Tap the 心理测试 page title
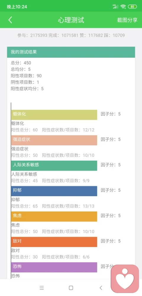The image size is (142, 296). click(x=71, y=20)
